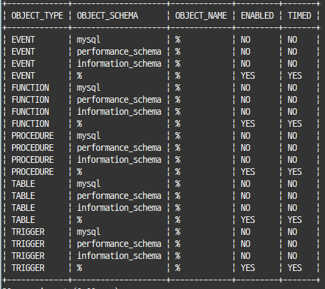Click 'TRIGGER' in the mysql schema row

[28, 232]
